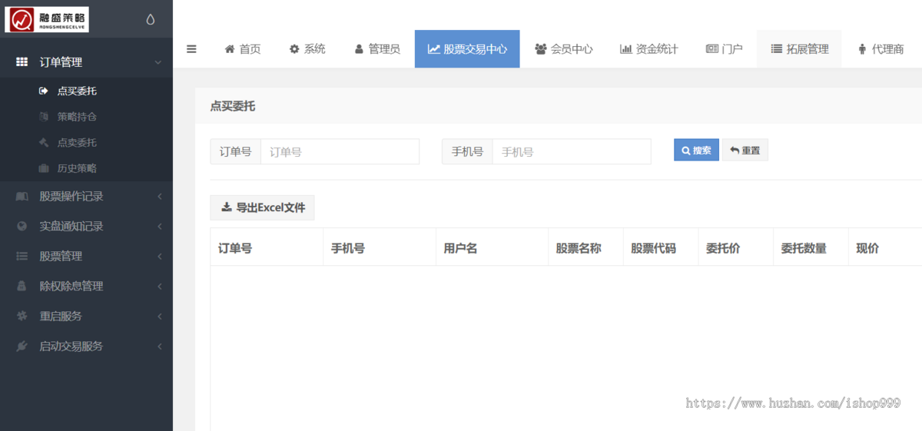Open the 首页 tab
This screenshot has height=431, width=922.
tap(243, 49)
